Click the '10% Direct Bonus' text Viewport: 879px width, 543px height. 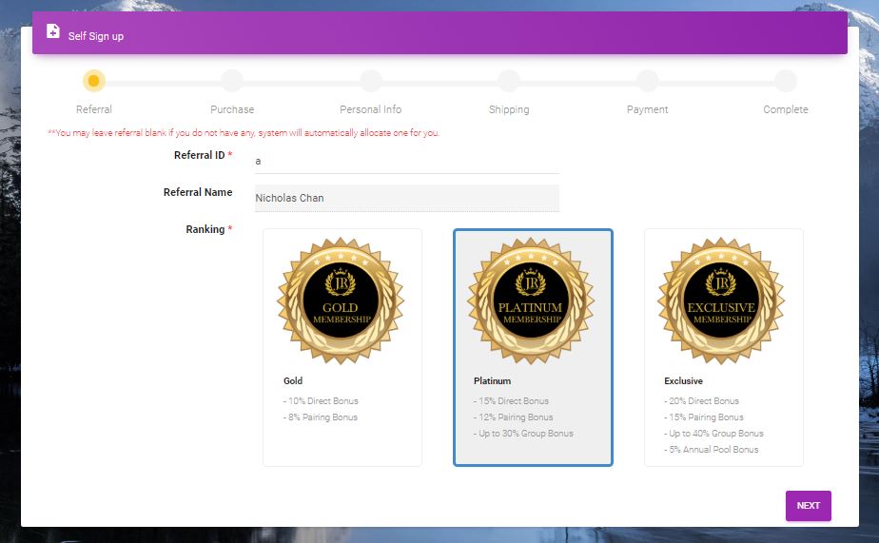321,401
